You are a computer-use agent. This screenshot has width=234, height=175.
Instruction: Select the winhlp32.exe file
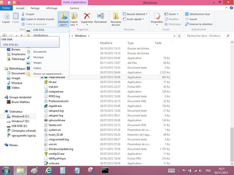pos(57,154)
